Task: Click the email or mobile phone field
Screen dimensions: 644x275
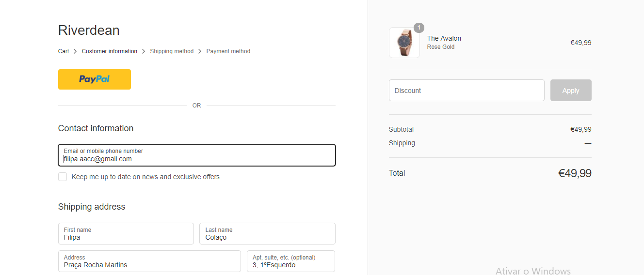Action: (197, 155)
